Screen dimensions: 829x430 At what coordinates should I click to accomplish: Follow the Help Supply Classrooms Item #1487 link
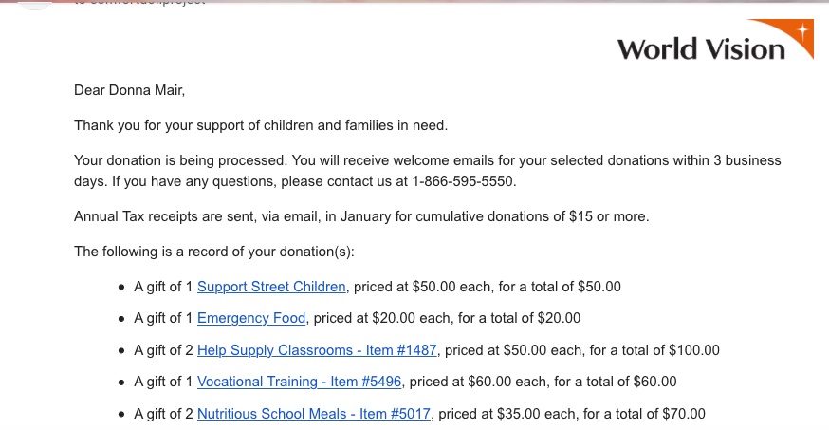[317, 350]
